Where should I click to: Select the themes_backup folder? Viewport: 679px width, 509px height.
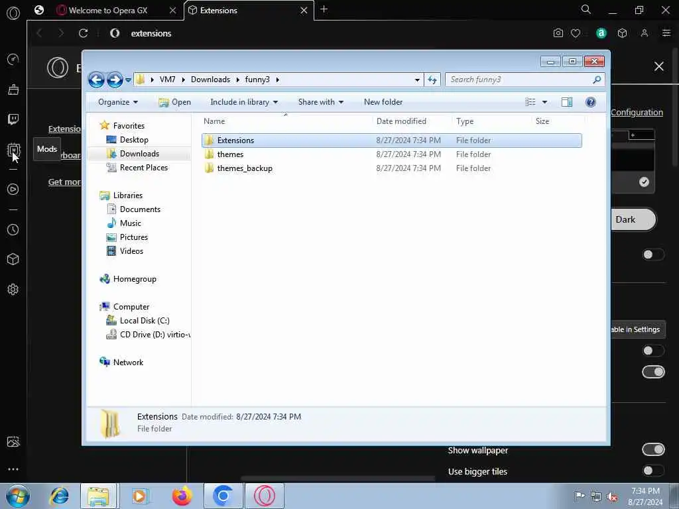[x=391, y=168]
